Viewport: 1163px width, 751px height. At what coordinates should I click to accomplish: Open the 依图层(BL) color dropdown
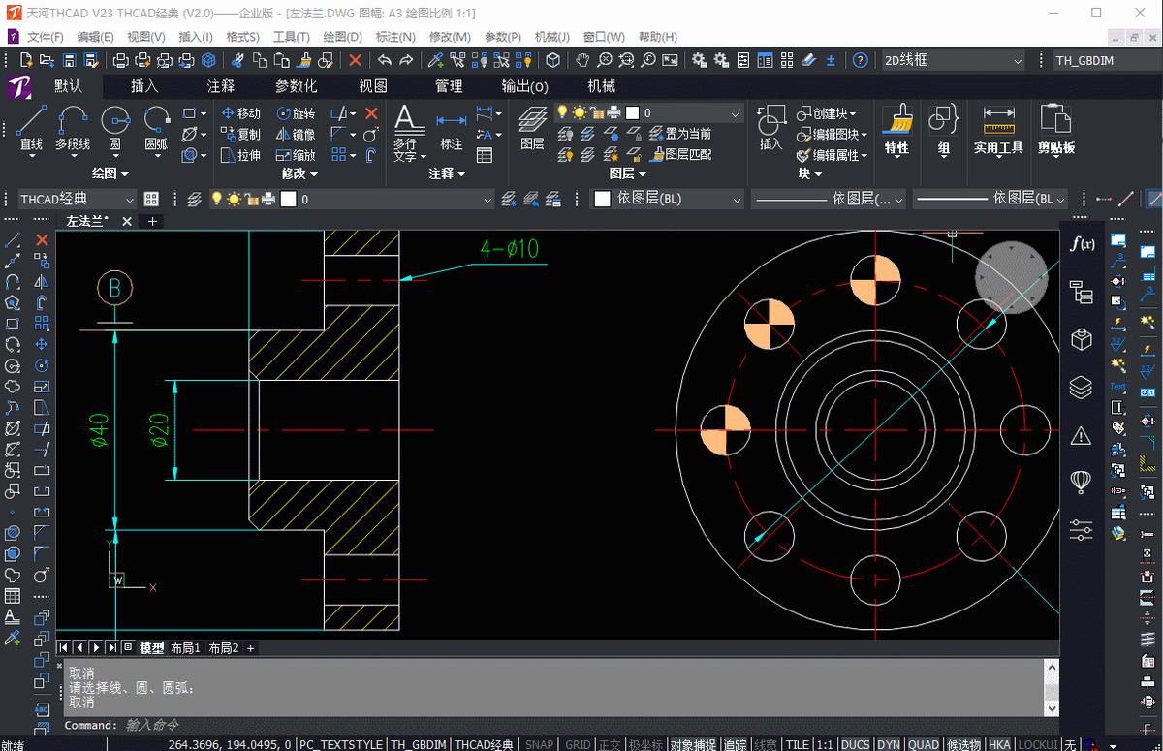tap(667, 199)
